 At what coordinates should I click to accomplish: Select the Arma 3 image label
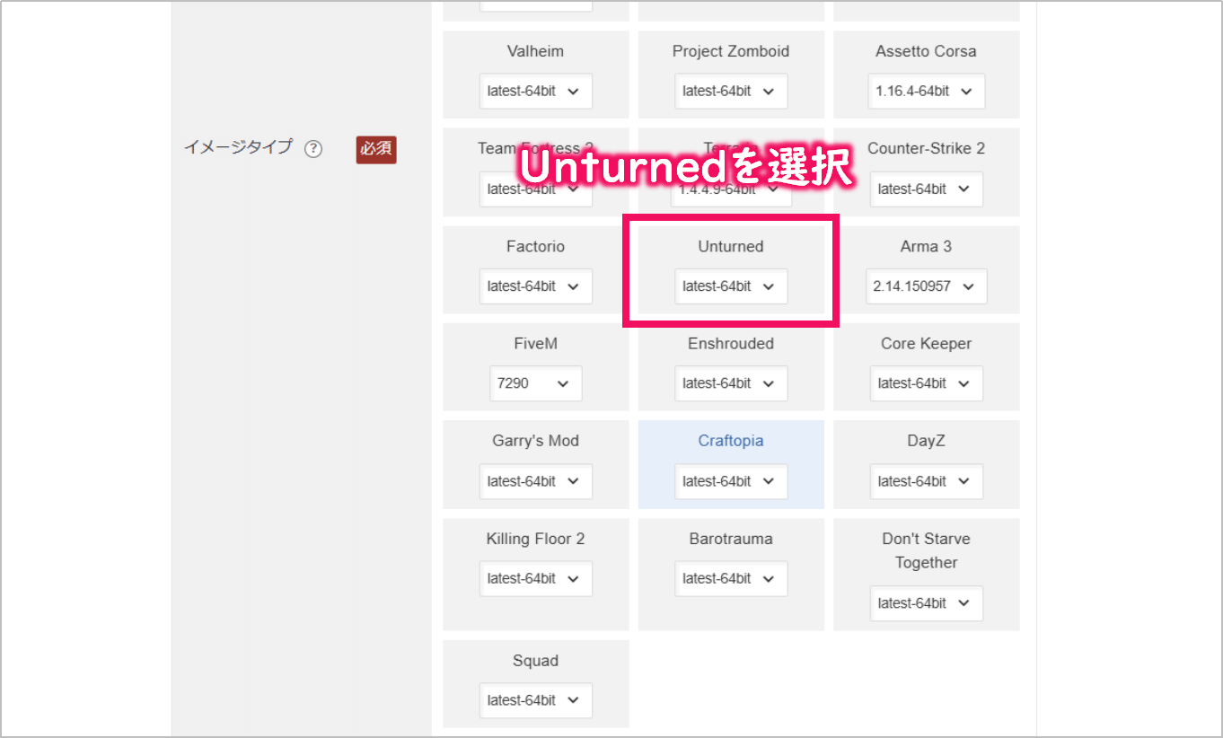coord(926,246)
